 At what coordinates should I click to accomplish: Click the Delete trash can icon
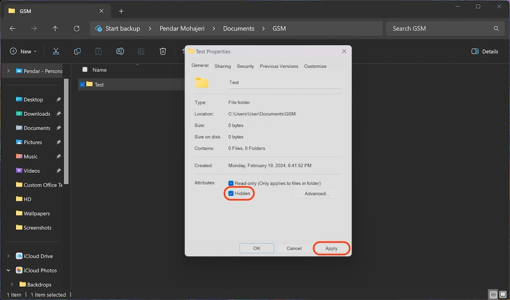163,51
